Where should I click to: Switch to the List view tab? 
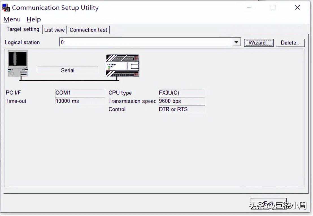click(x=55, y=30)
